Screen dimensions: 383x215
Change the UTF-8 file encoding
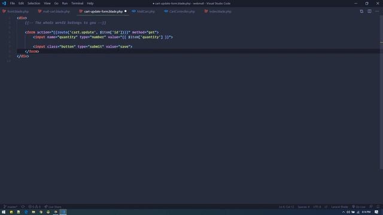(x=317, y=207)
